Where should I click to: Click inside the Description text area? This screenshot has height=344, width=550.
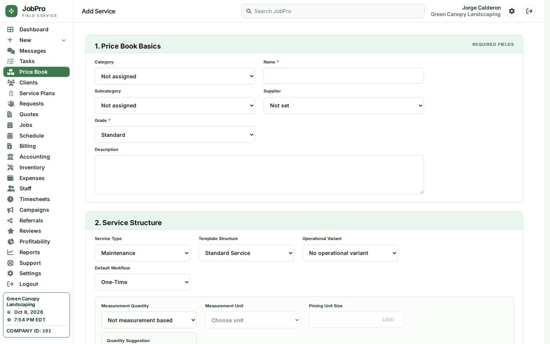(x=259, y=175)
